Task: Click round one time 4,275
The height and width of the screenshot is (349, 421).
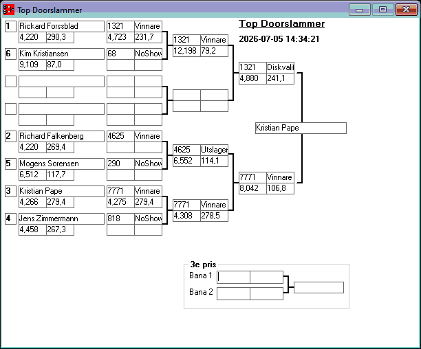Action: point(120,202)
